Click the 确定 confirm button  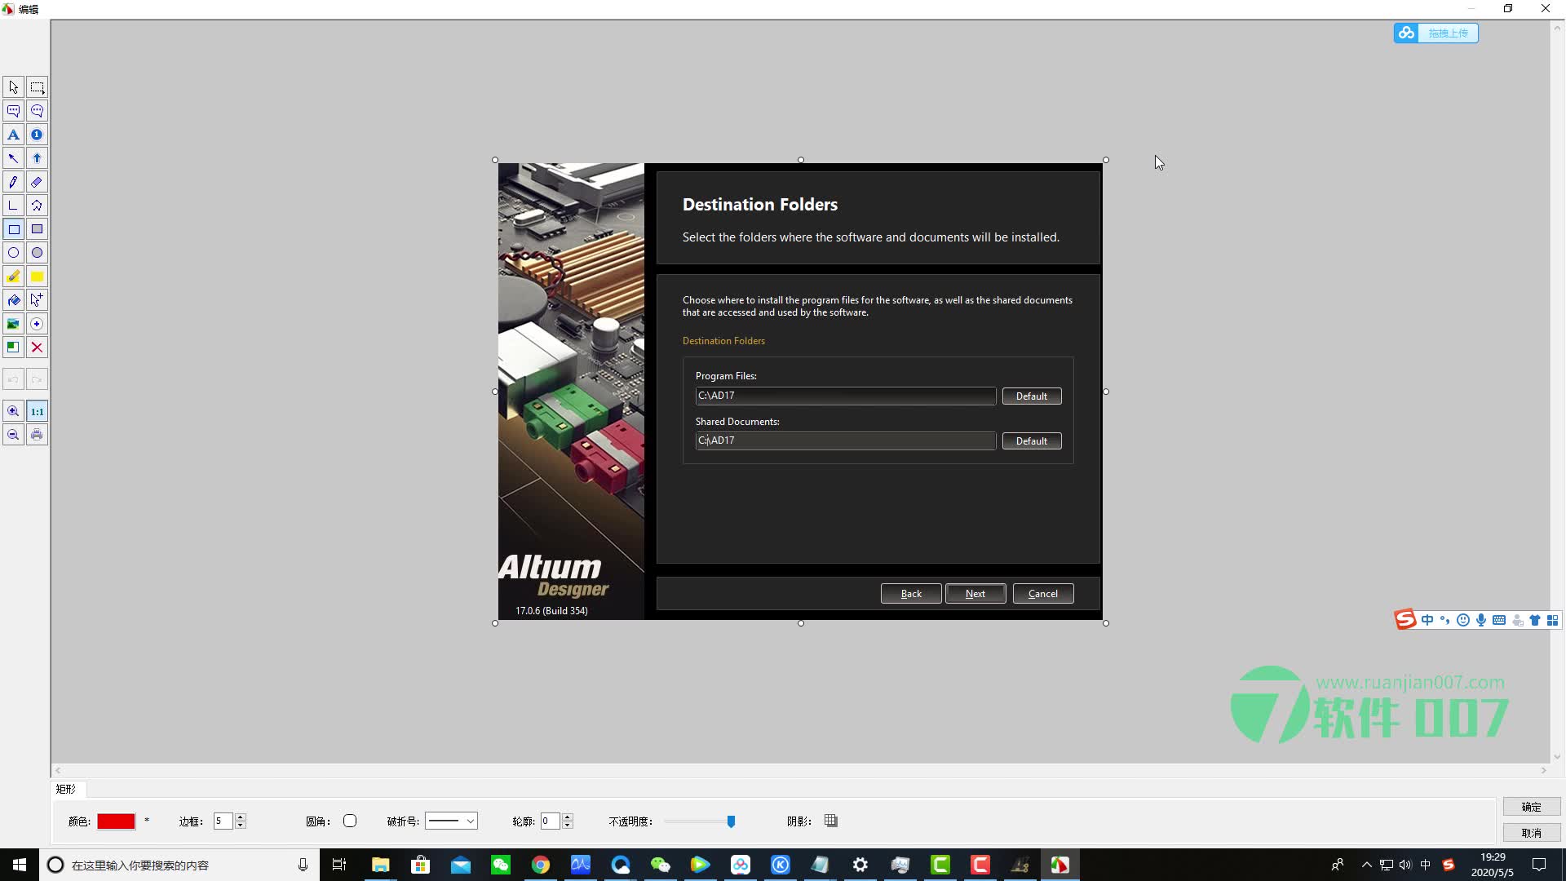point(1532,807)
